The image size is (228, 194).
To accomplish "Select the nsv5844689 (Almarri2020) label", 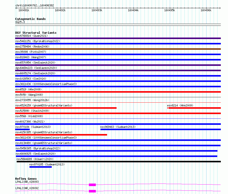I will [35, 159].
